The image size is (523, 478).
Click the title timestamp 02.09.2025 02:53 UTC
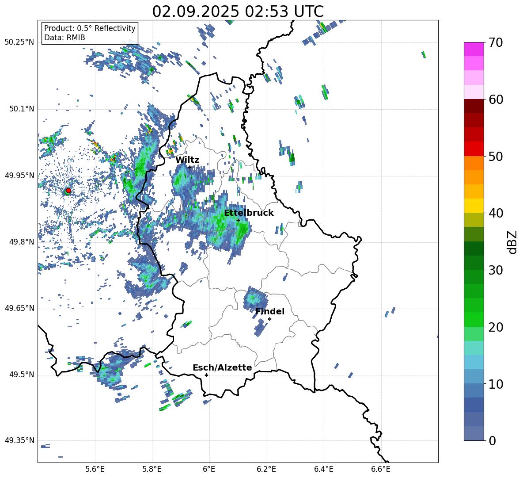(238, 11)
